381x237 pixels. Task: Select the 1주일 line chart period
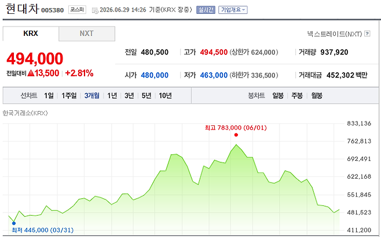tap(69, 95)
